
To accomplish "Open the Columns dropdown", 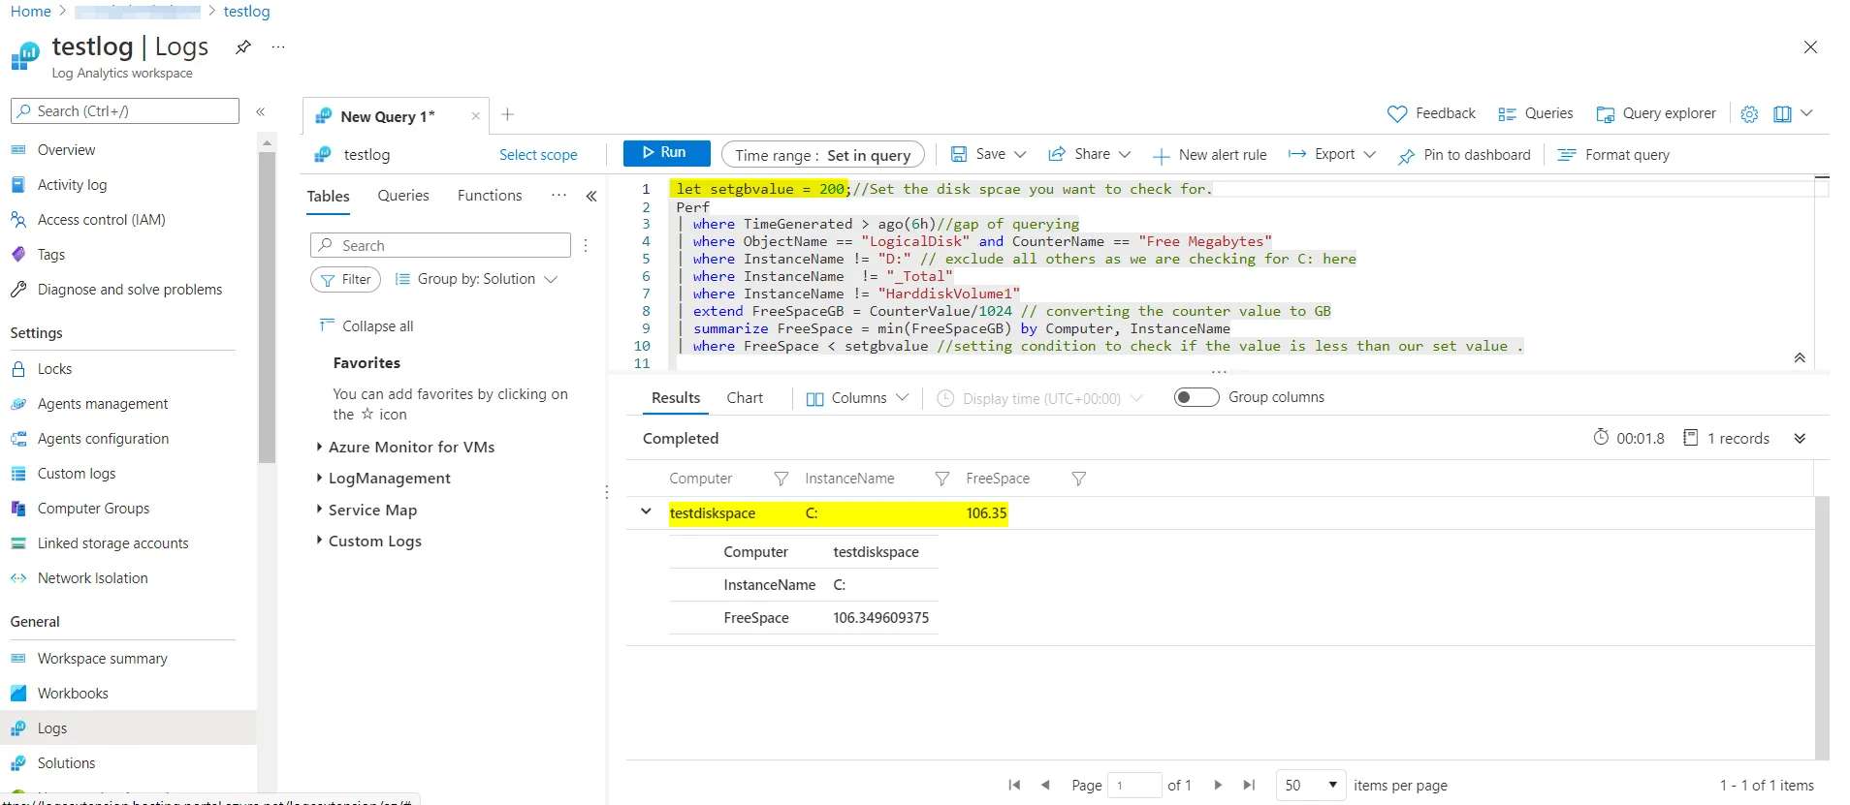I will pos(857,398).
